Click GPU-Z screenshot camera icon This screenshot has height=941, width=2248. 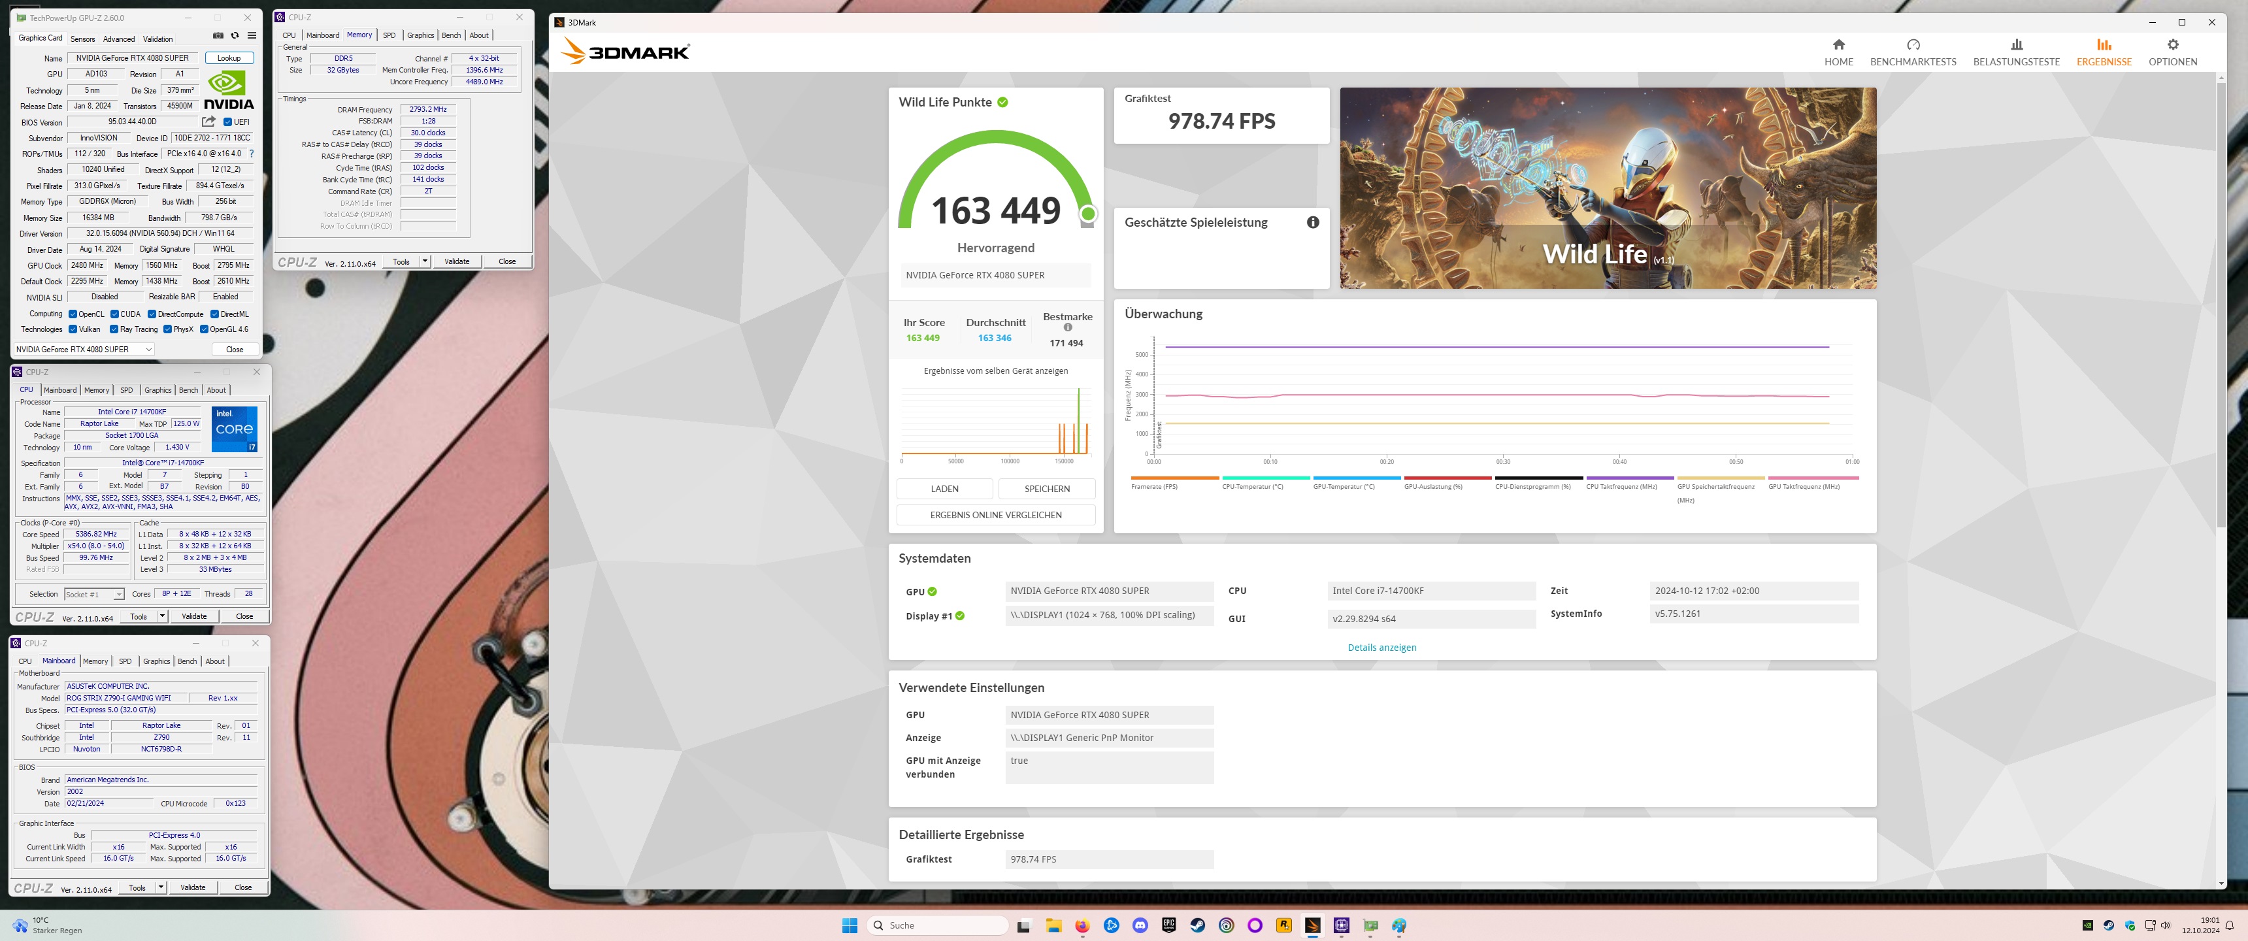click(x=218, y=36)
